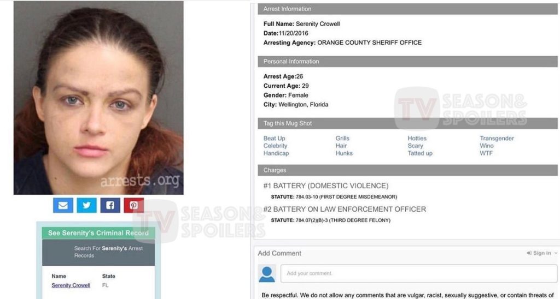Tag mugshot as Beat Up
The image size is (560, 299).
[x=275, y=138]
